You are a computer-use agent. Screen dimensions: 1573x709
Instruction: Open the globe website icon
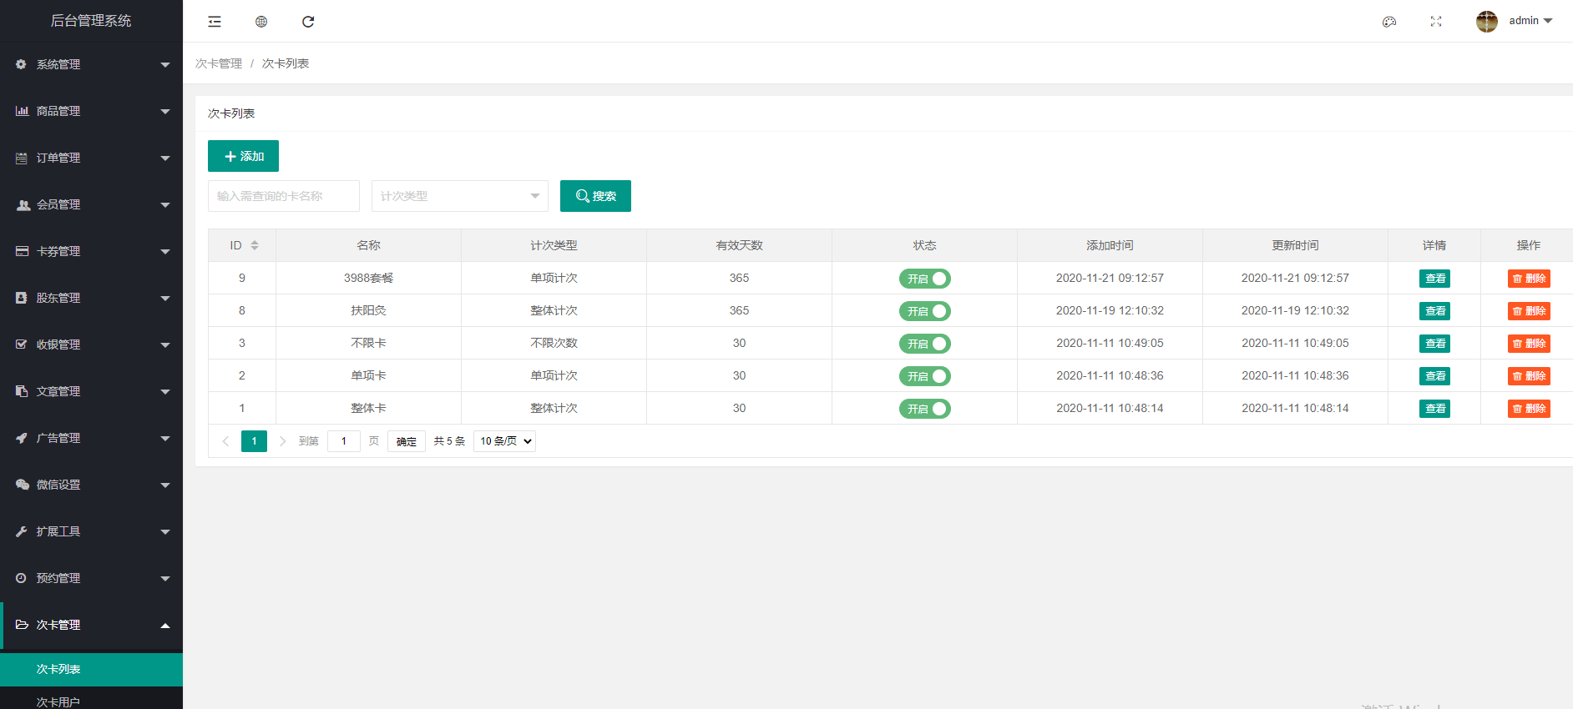(261, 22)
